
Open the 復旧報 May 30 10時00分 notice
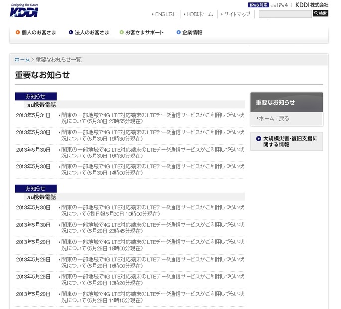(x=152, y=210)
